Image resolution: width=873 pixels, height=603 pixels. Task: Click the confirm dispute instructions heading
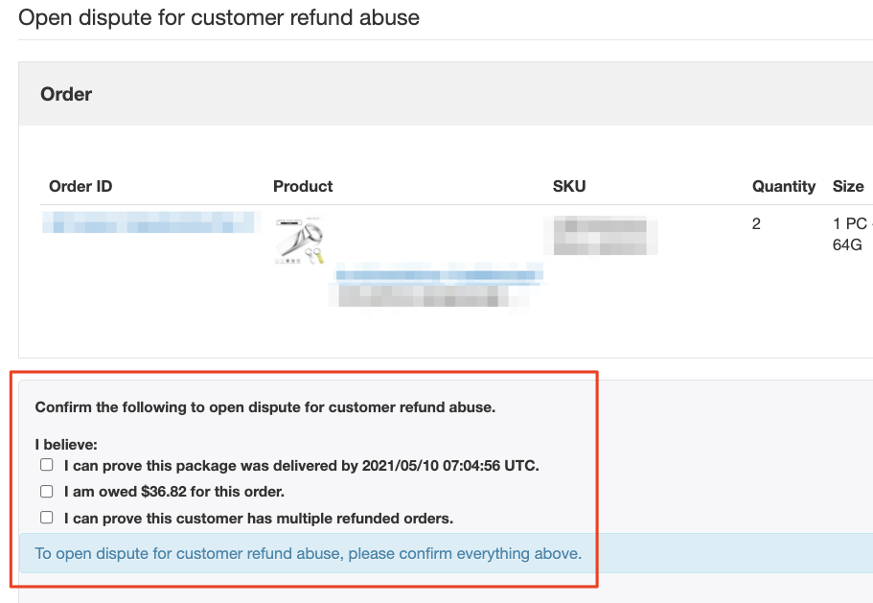[265, 406]
